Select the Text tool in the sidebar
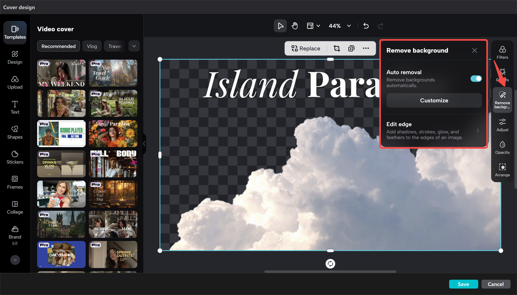 click(x=15, y=107)
